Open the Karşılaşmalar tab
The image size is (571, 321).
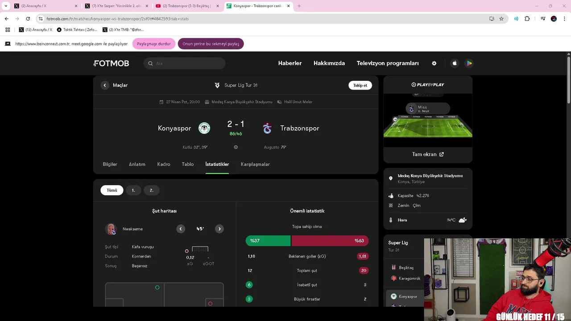[x=255, y=164]
